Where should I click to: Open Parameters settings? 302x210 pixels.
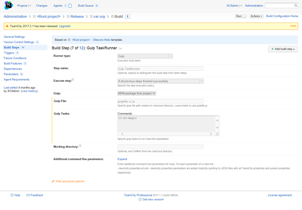[11, 75]
